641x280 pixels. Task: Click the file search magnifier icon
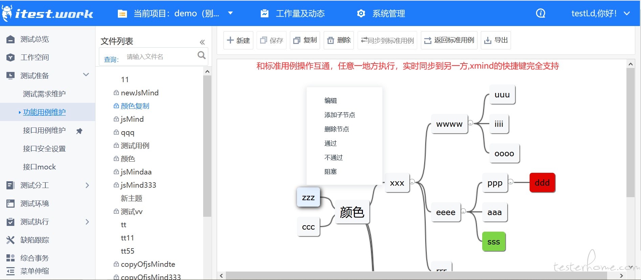click(201, 55)
